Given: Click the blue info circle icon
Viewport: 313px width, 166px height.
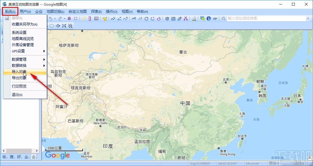Looking at the screenshot, I should click(x=209, y=18).
